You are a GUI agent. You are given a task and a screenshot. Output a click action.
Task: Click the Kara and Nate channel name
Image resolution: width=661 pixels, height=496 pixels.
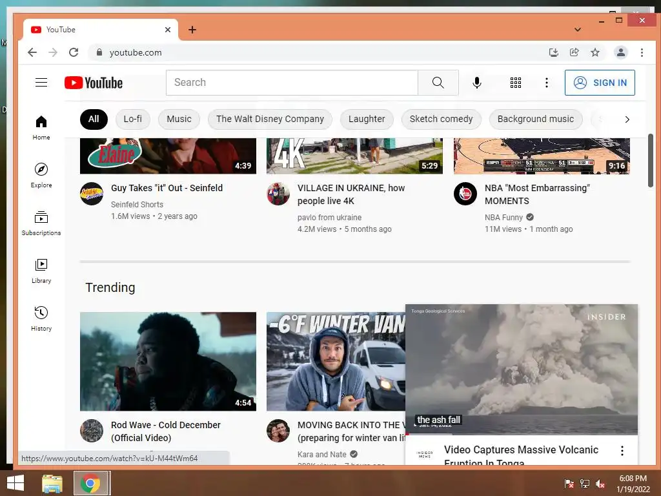[x=322, y=455]
